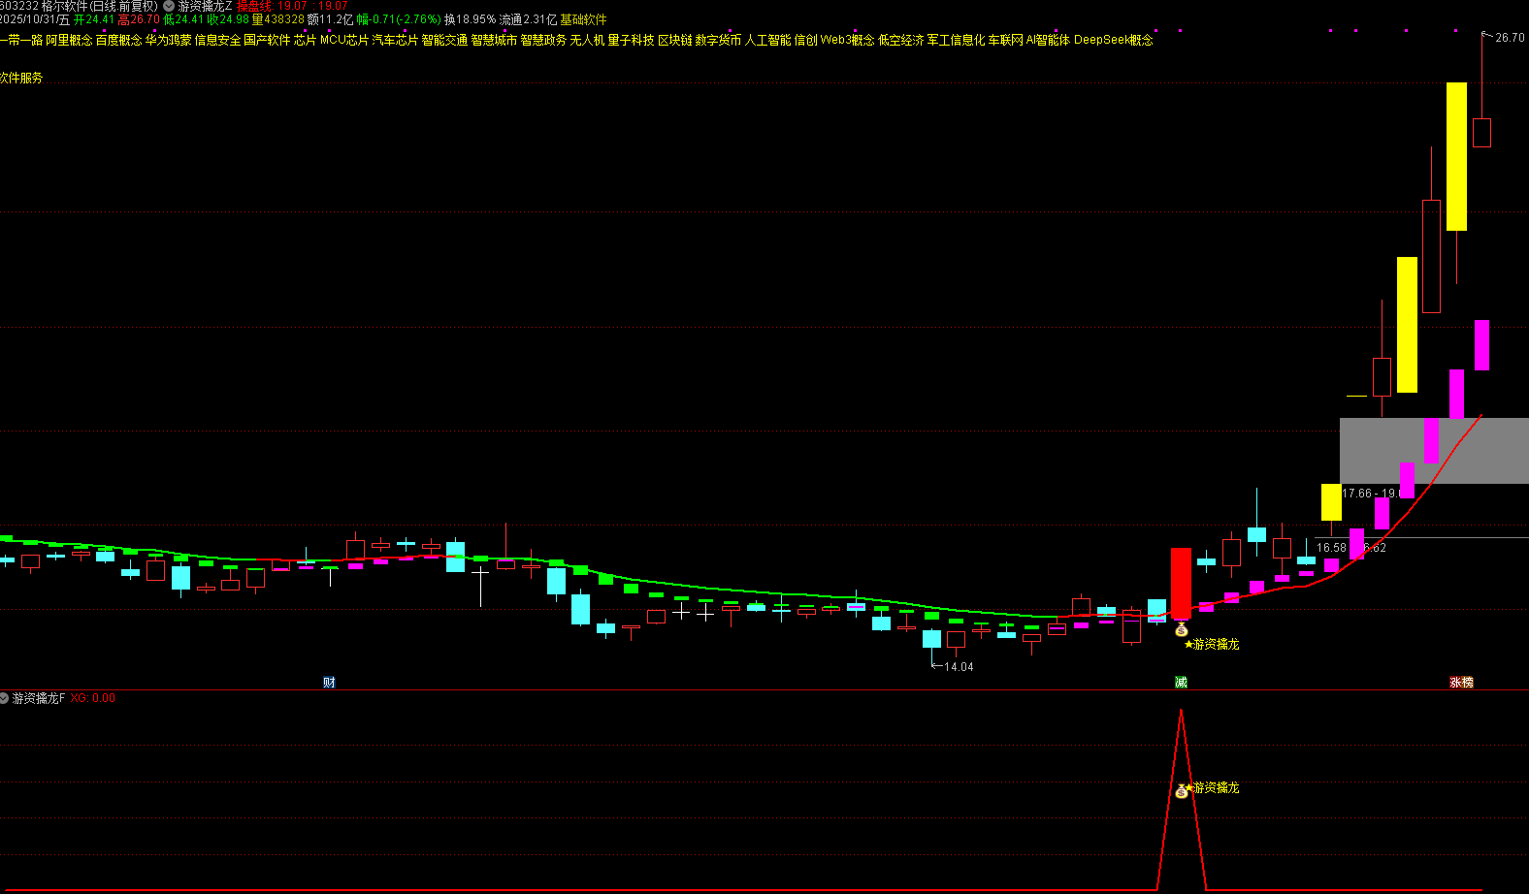Click the XG: 0.00 indicator value
The image size is (1529, 894).
[x=92, y=698]
